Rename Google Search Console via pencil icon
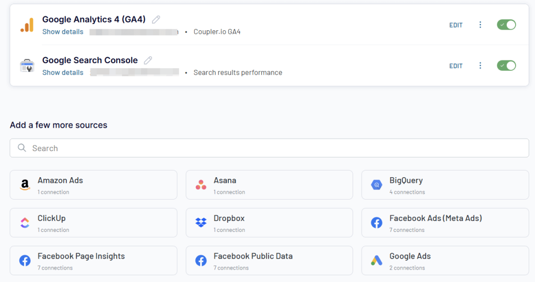Image resolution: width=535 pixels, height=282 pixels. (x=148, y=60)
